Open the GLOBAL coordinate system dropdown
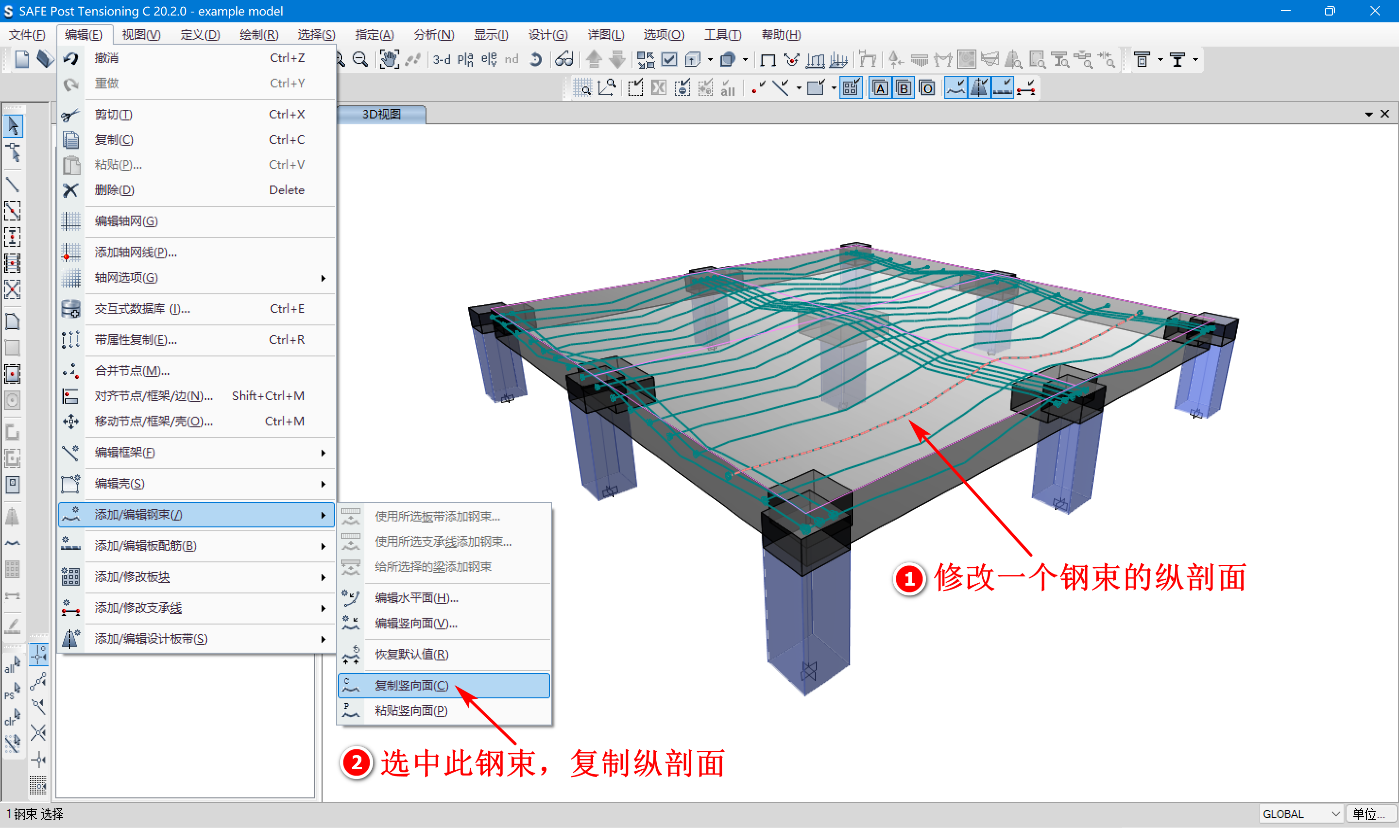 click(1301, 813)
